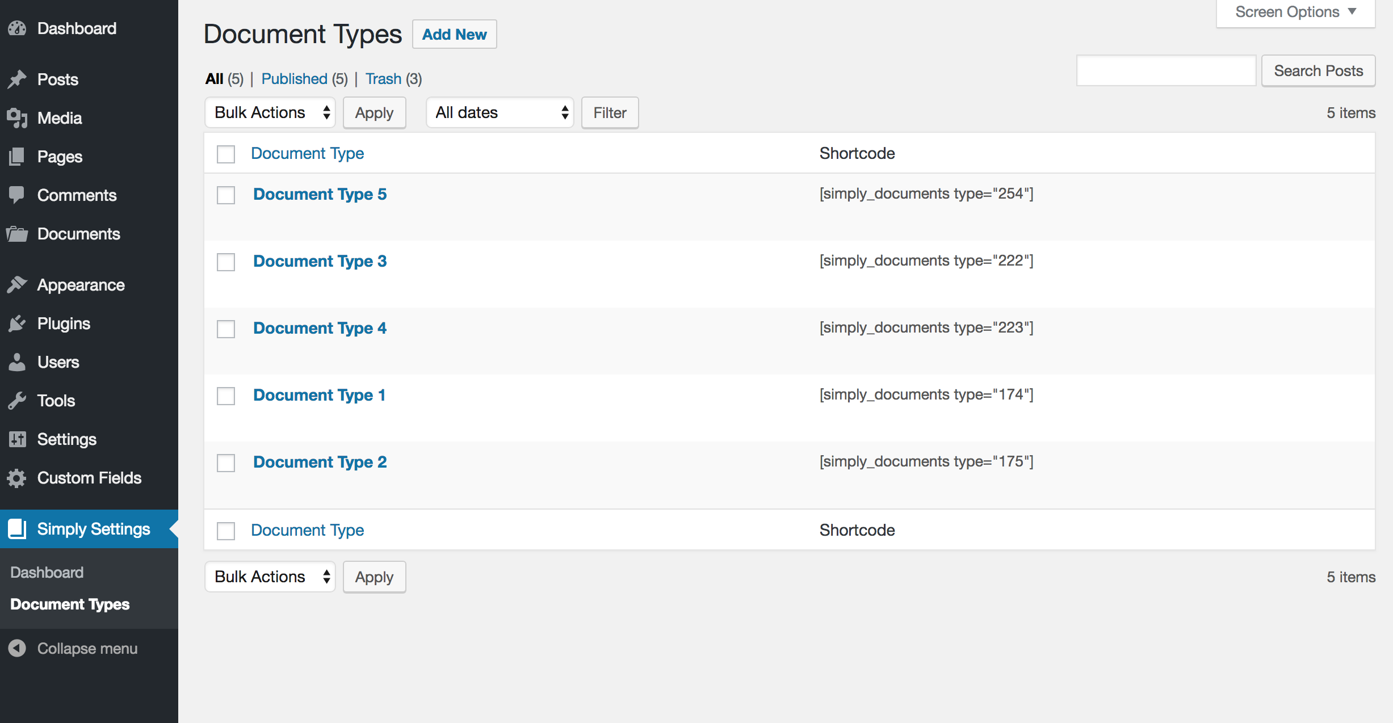The height and width of the screenshot is (723, 1393).
Task: Open the Media icon in sidebar
Action: click(x=17, y=118)
